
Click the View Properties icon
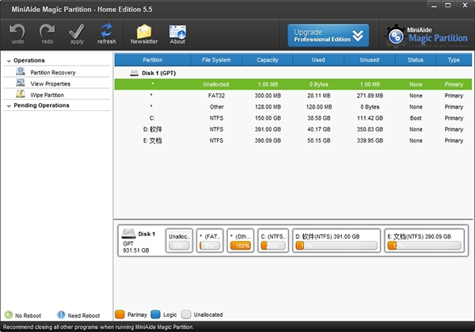click(21, 82)
